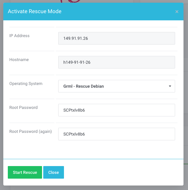This screenshot has width=188, height=190.
Task: Click the Root Password input field
Action: [117, 110]
